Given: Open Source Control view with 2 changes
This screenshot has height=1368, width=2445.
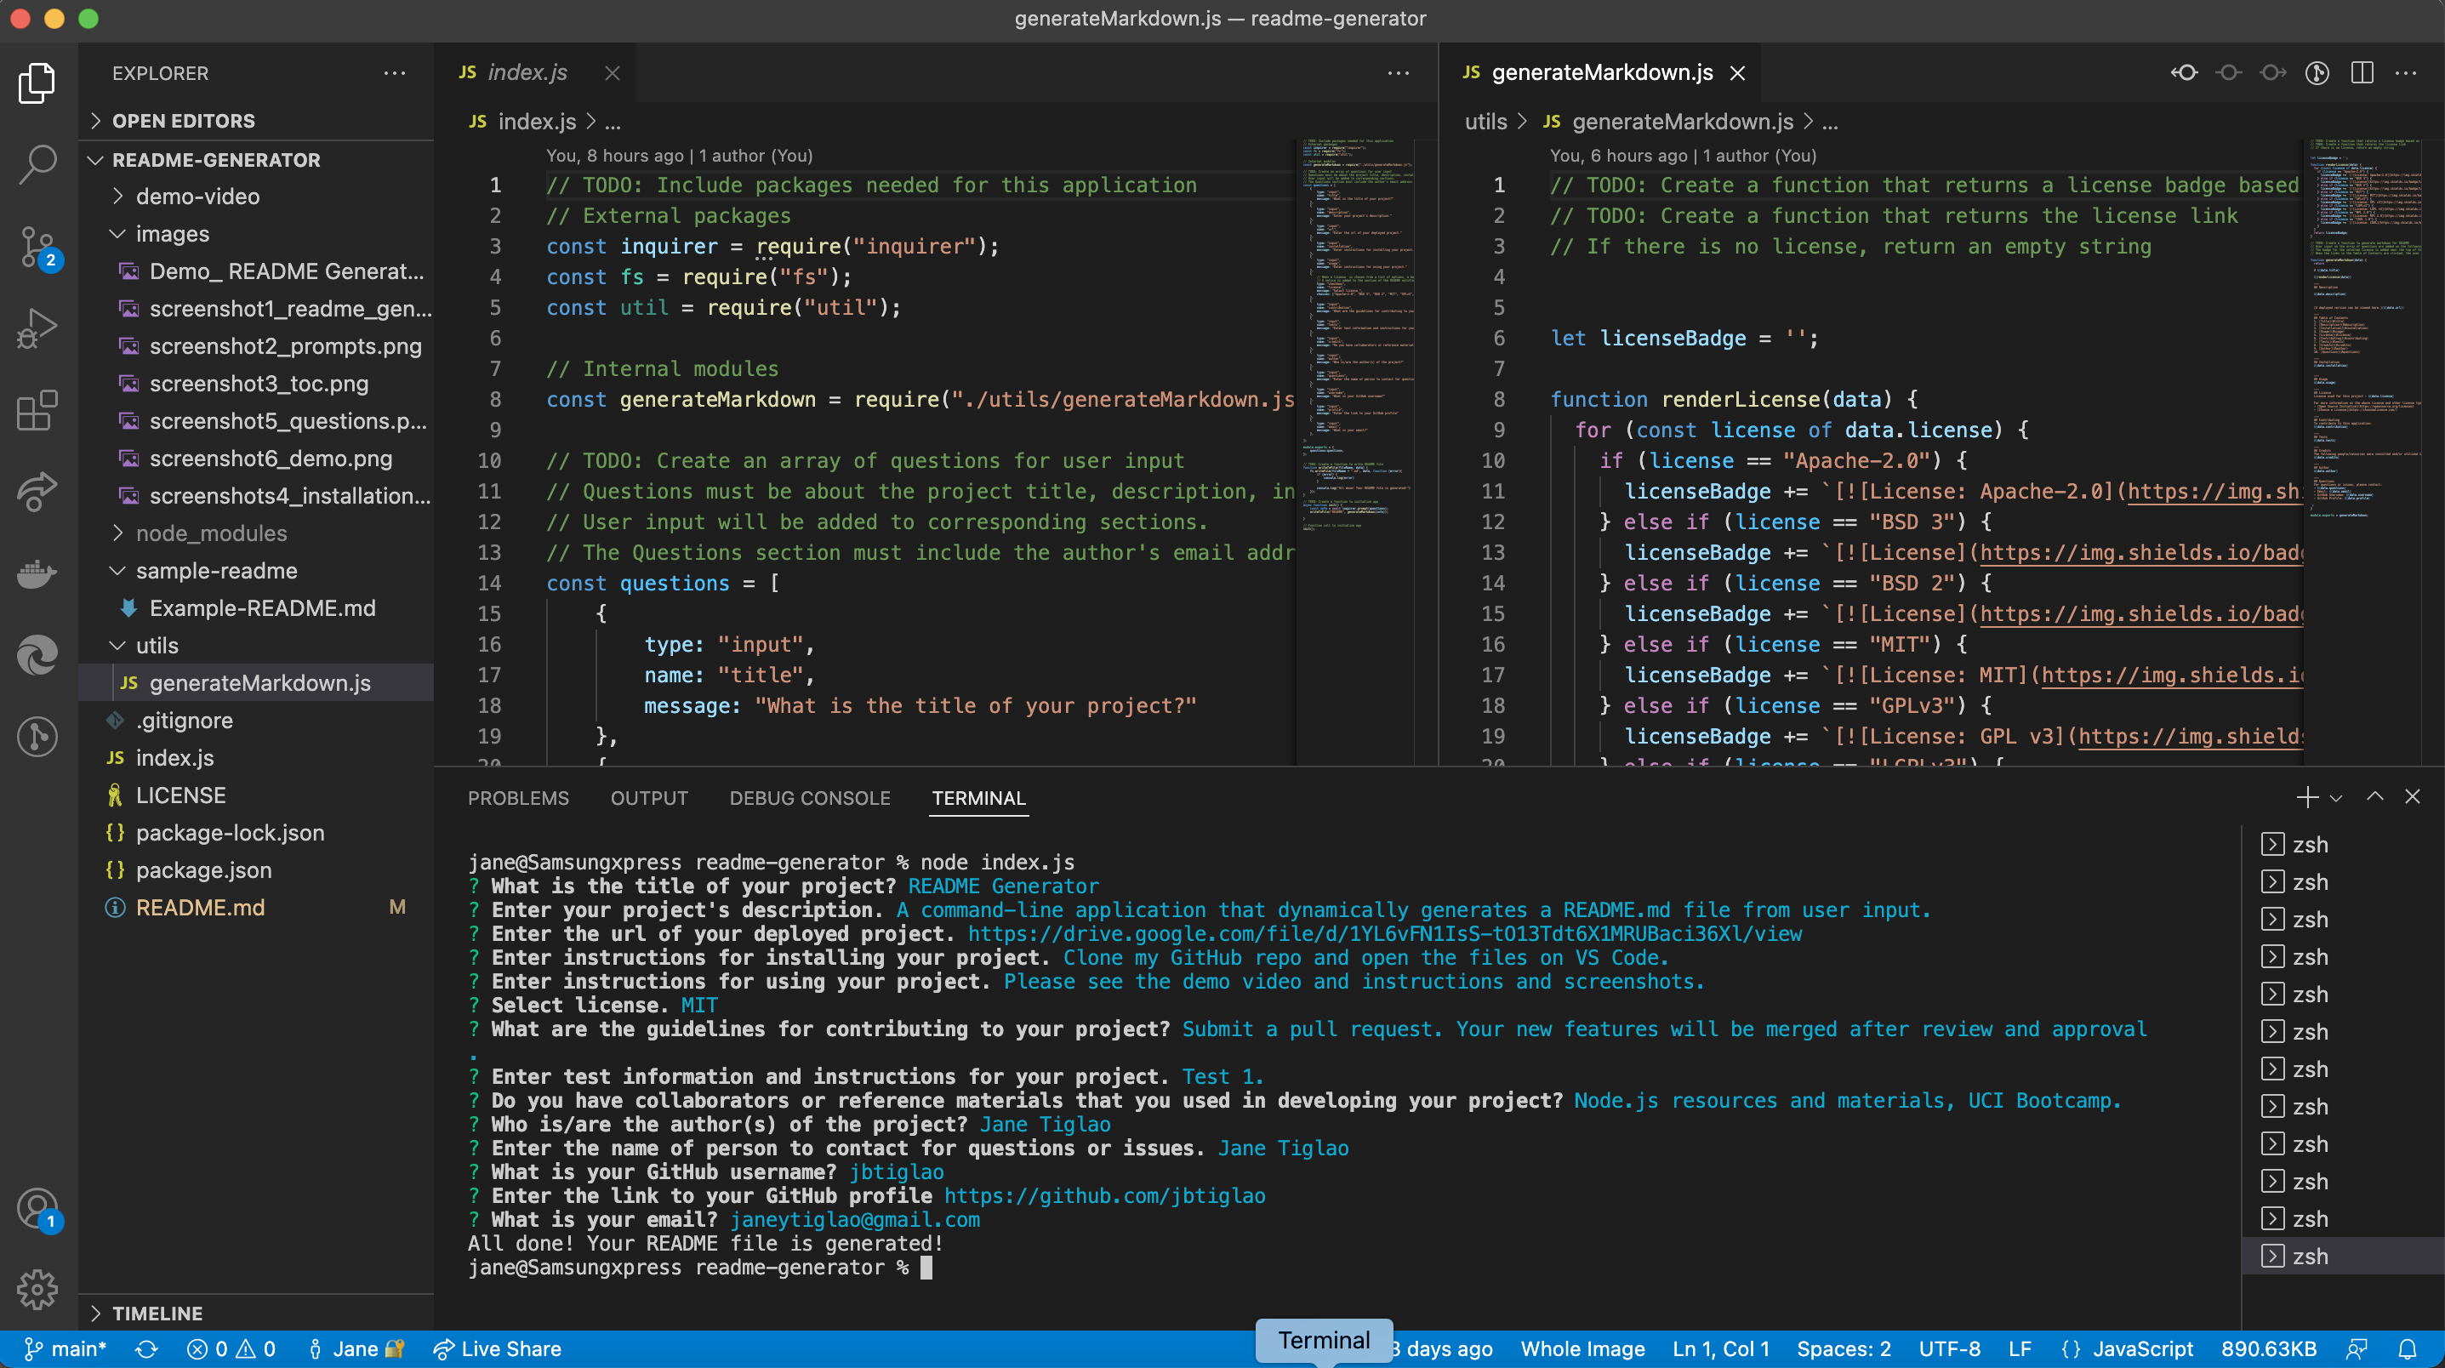Looking at the screenshot, I should click(x=37, y=247).
